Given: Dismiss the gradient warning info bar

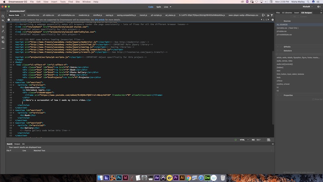Looking at the screenshot, I should pos(273,20).
